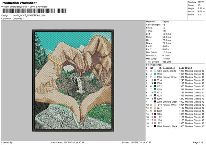Click the Stop Sequence heading
Viewport: 206px width, 145px height.
point(154,65)
